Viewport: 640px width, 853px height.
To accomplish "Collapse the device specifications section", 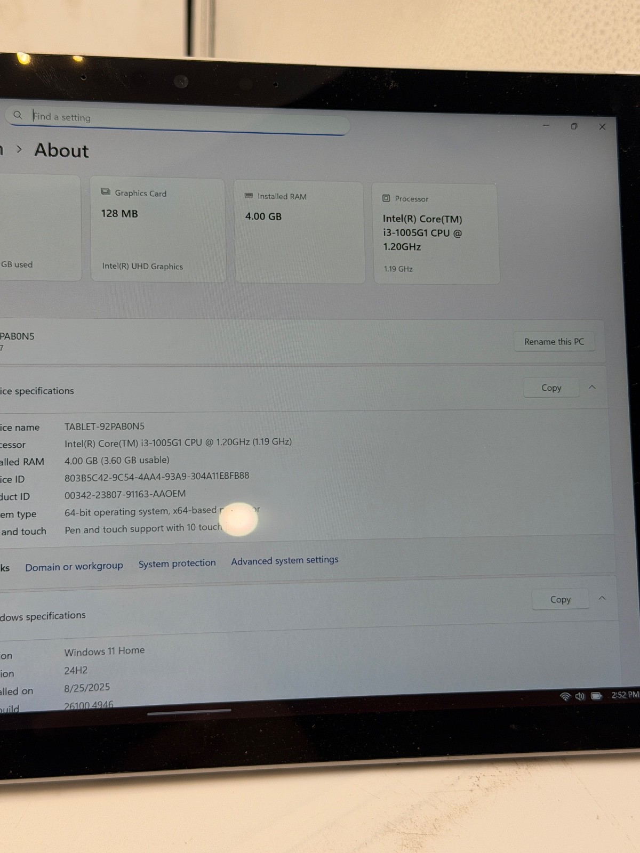I will (592, 387).
